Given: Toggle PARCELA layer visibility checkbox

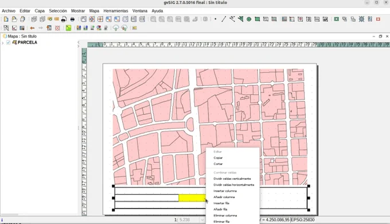Looking at the screenshot, I should pos(8,43).
